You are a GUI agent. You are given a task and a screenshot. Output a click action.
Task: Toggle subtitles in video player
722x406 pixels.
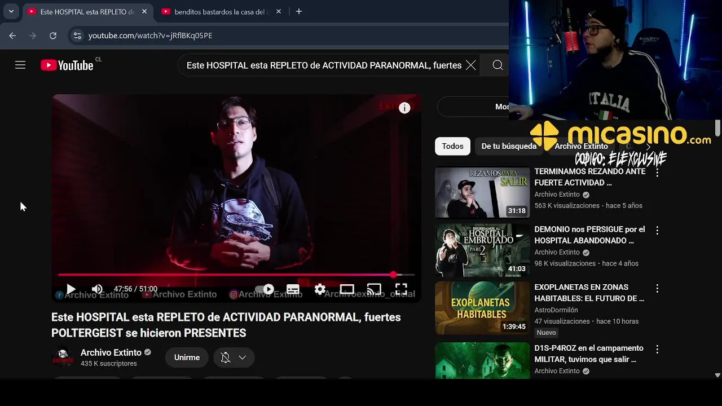(293, 289)
